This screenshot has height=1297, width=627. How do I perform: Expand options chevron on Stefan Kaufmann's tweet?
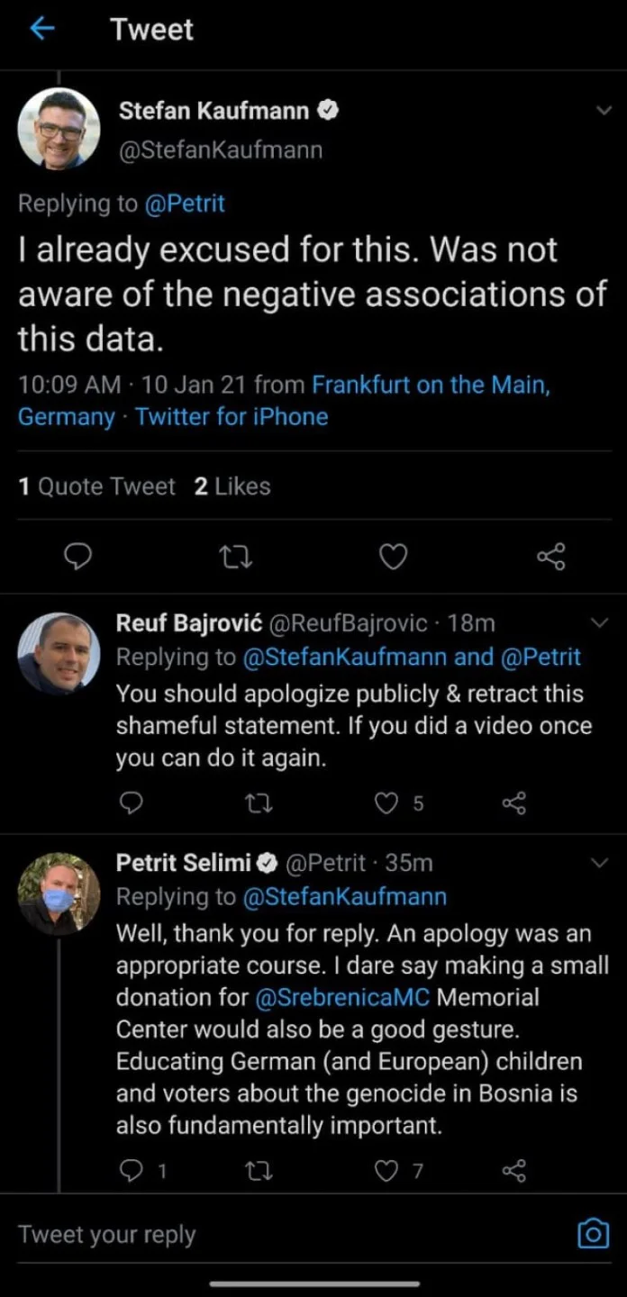click(x=604, y=110)
